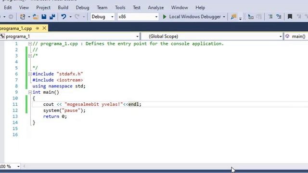Open the Analyze menu
Viewport: 308px width, 173px height.
(156, 8)
